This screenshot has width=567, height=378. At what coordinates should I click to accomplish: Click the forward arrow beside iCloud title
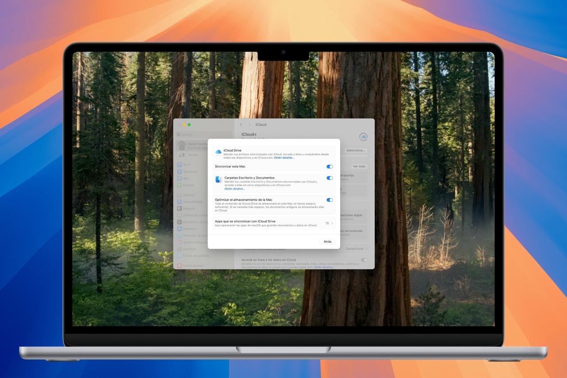[x=249, y=125]
